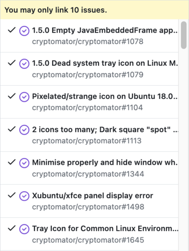The height and width of the screenshot is (251, 189).
Task: Click closed-issue icon for Dead system tray issue
Action: click(24, 64)
